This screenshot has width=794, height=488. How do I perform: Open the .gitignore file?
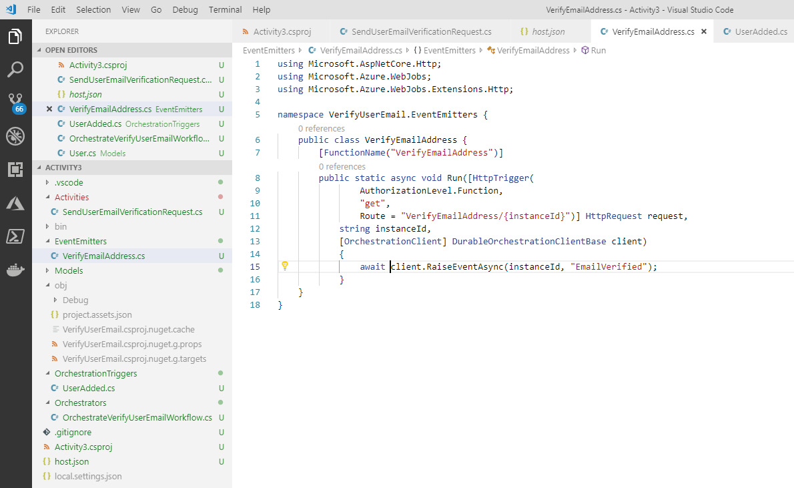coord(132,433)
